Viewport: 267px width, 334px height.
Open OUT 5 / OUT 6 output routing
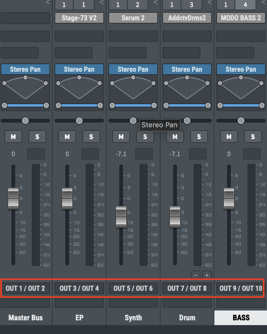click(133, 288)
